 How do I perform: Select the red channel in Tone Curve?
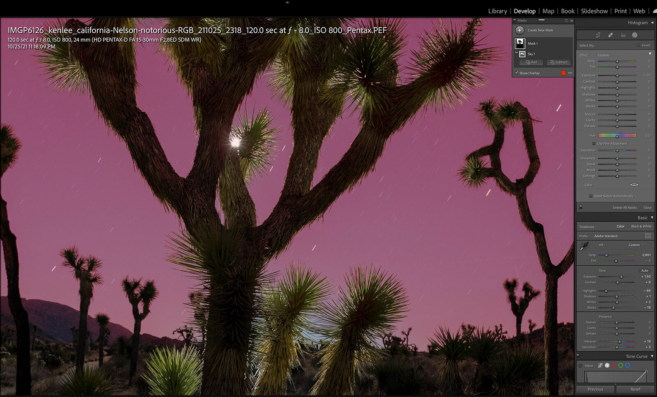pos(614,365)
